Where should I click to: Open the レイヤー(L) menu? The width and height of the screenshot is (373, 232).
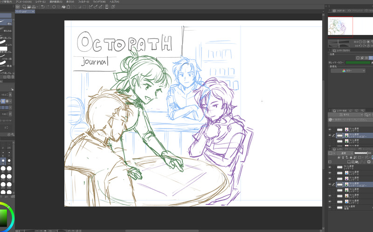point(41,2)
